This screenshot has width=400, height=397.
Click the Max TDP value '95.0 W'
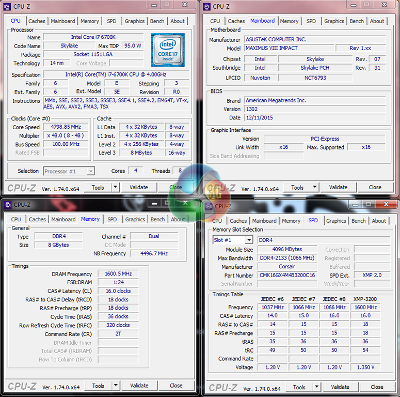tap(133, 45)
